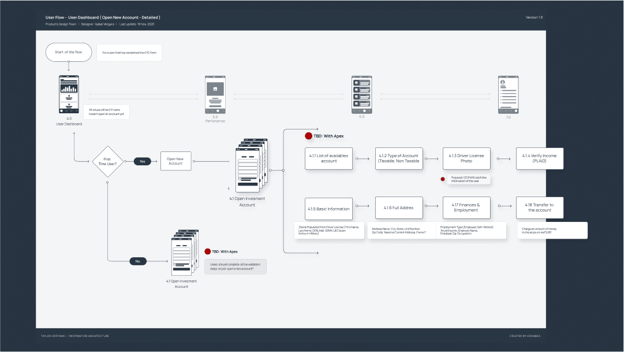The image size is (624, 352).
Task: Select 4.1.4 Verify Income (PLAID) box
Action: pyautogui.click(x=540, y=158)
